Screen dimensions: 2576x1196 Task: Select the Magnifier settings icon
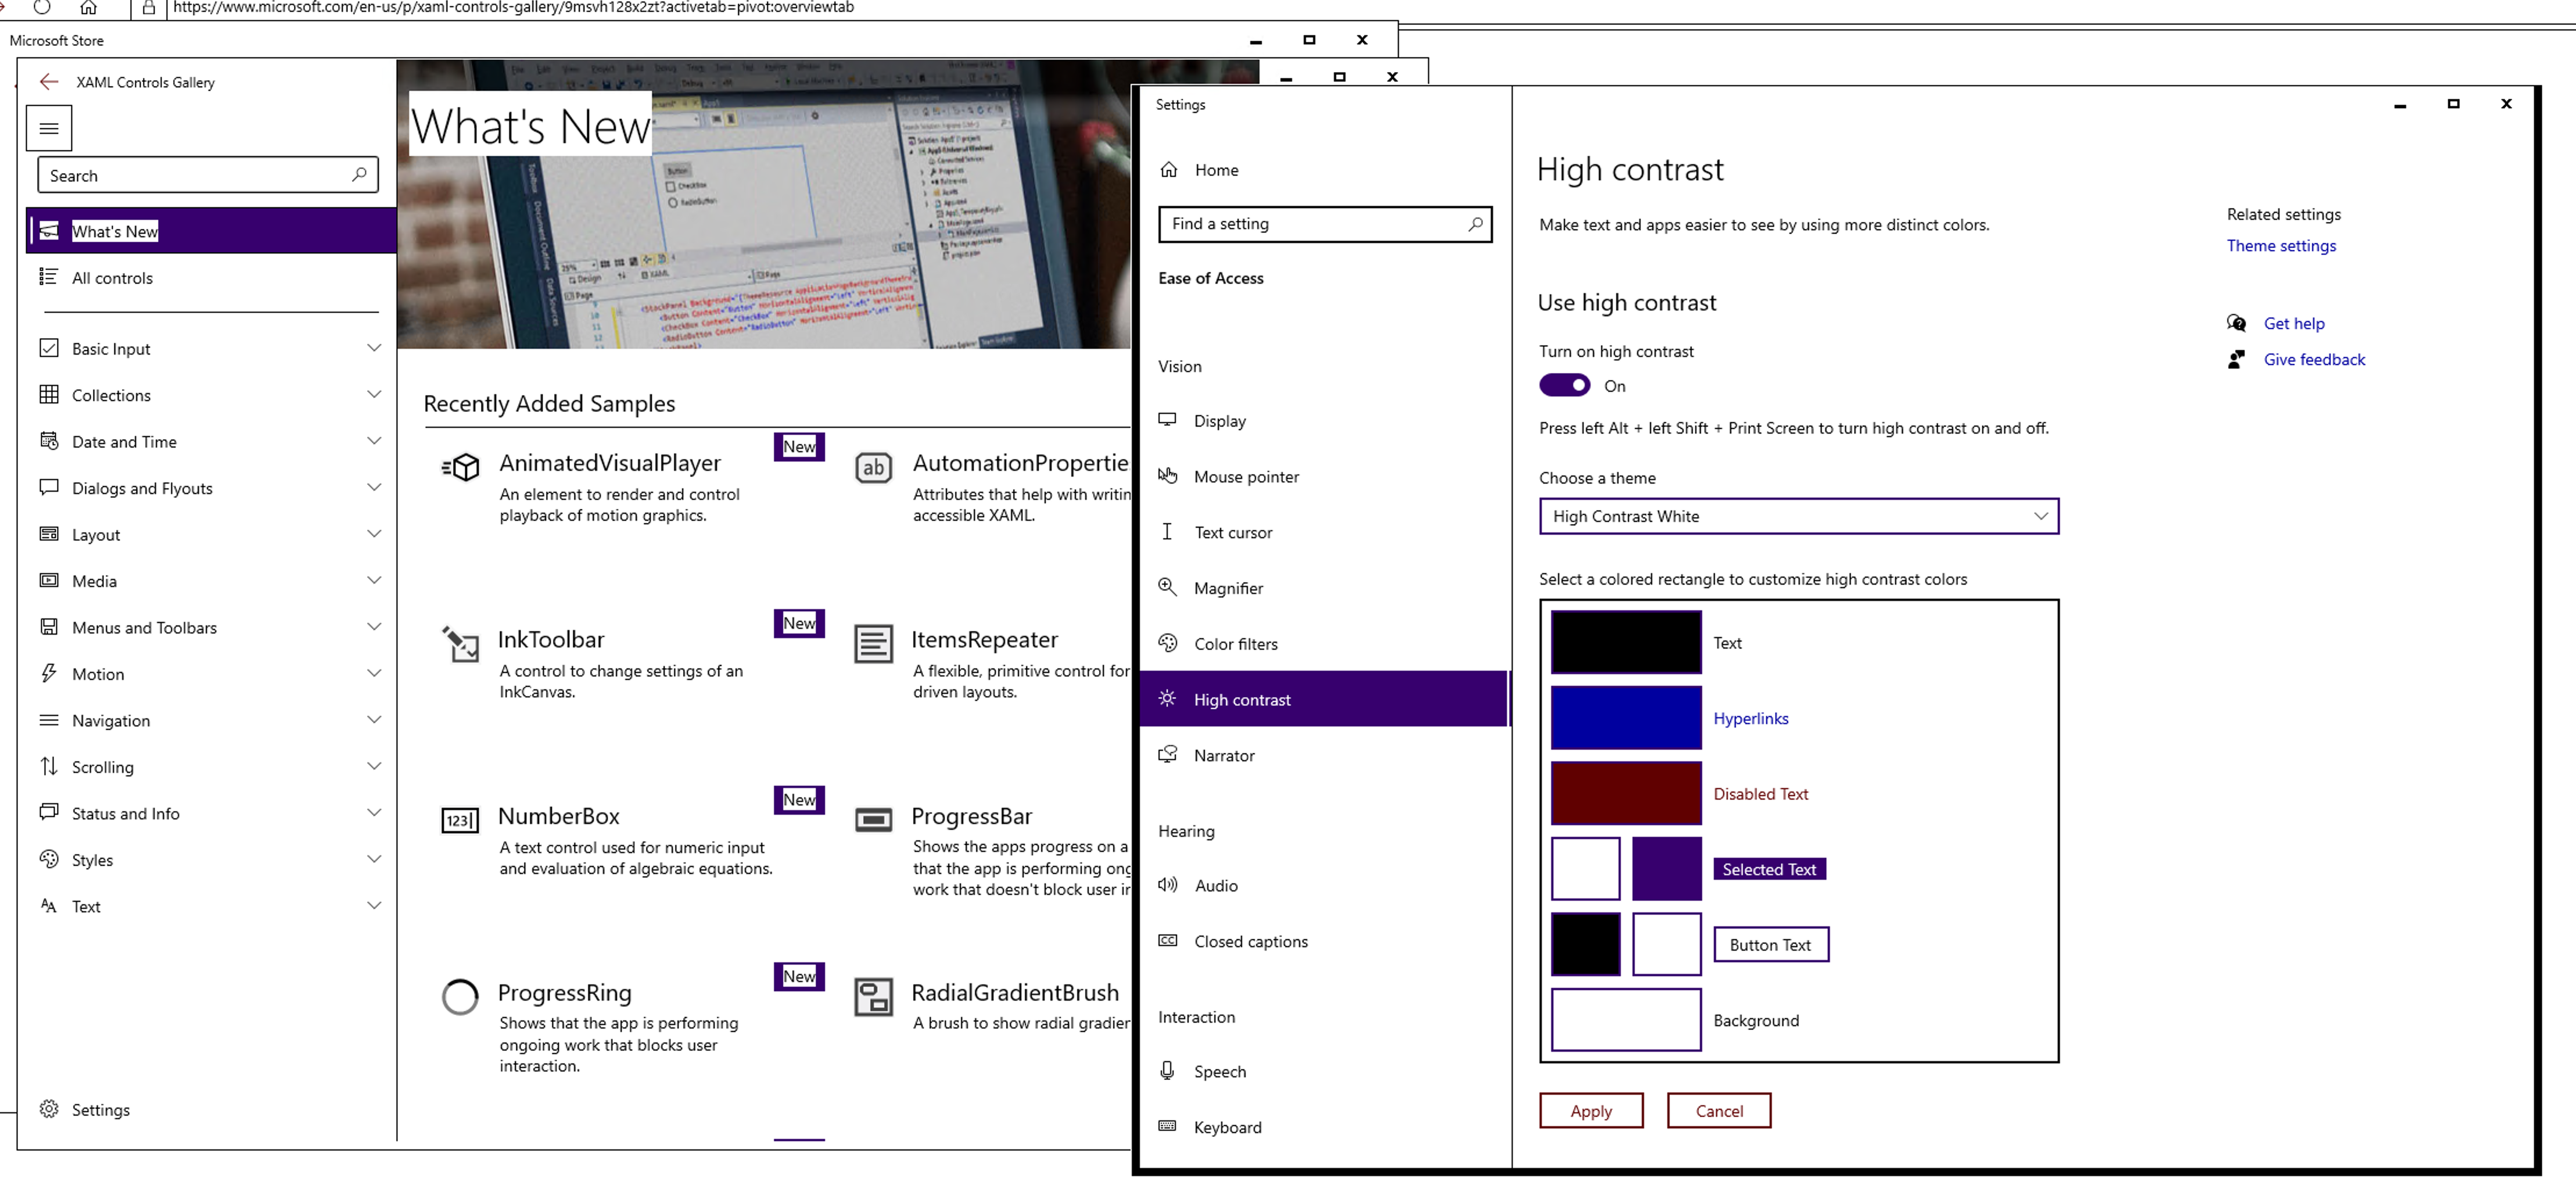[1168, 588]
